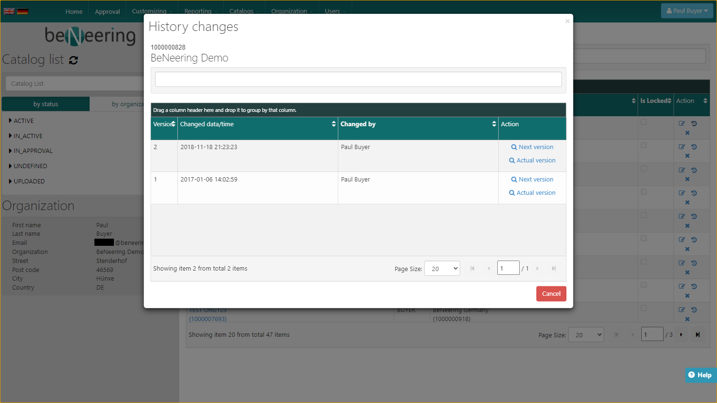Open the Paul Buyer user dropdown
The image size is (717, 403).
[x=687, y=11]
